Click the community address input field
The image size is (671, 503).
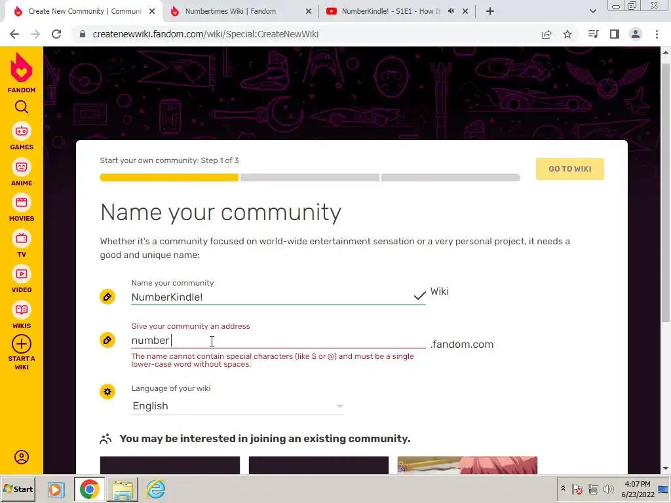click(278, 341)
